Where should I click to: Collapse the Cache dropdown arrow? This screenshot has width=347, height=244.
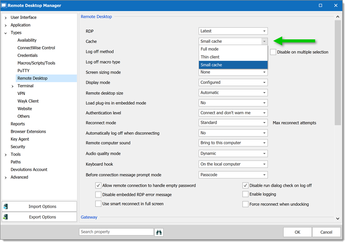[264, 42]
